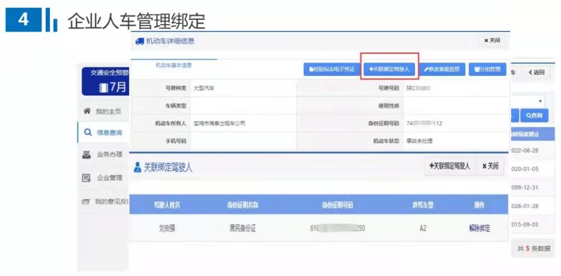The image size is (561, 276).
Task: Click the 关联绑定驾驶人 button highlighted in toolbar
Action: coord(389,70)
